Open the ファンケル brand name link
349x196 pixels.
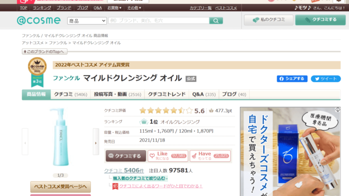coord(66,78)
